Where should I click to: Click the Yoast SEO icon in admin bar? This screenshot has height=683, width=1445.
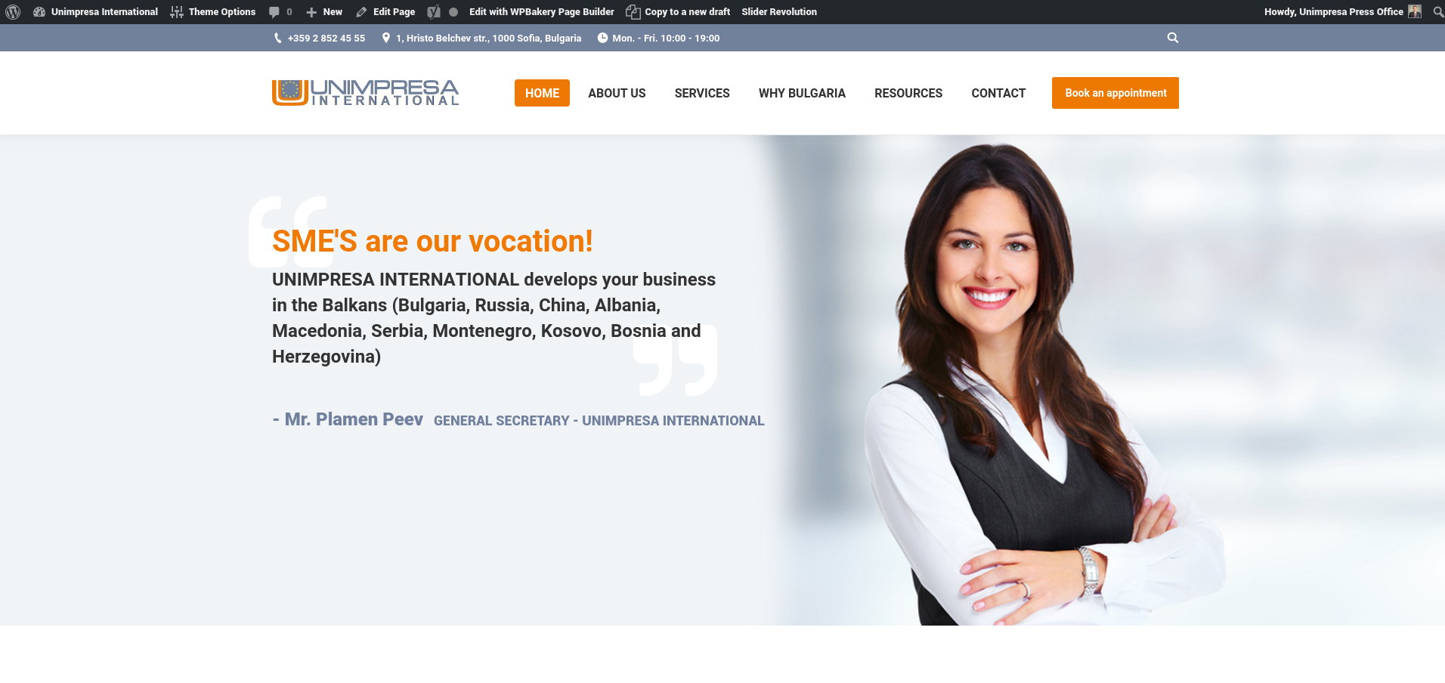tap(434, 12)
